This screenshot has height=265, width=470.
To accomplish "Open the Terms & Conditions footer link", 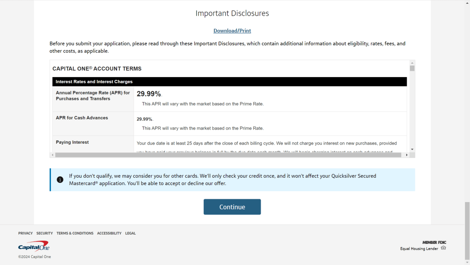I will (75, 233).
